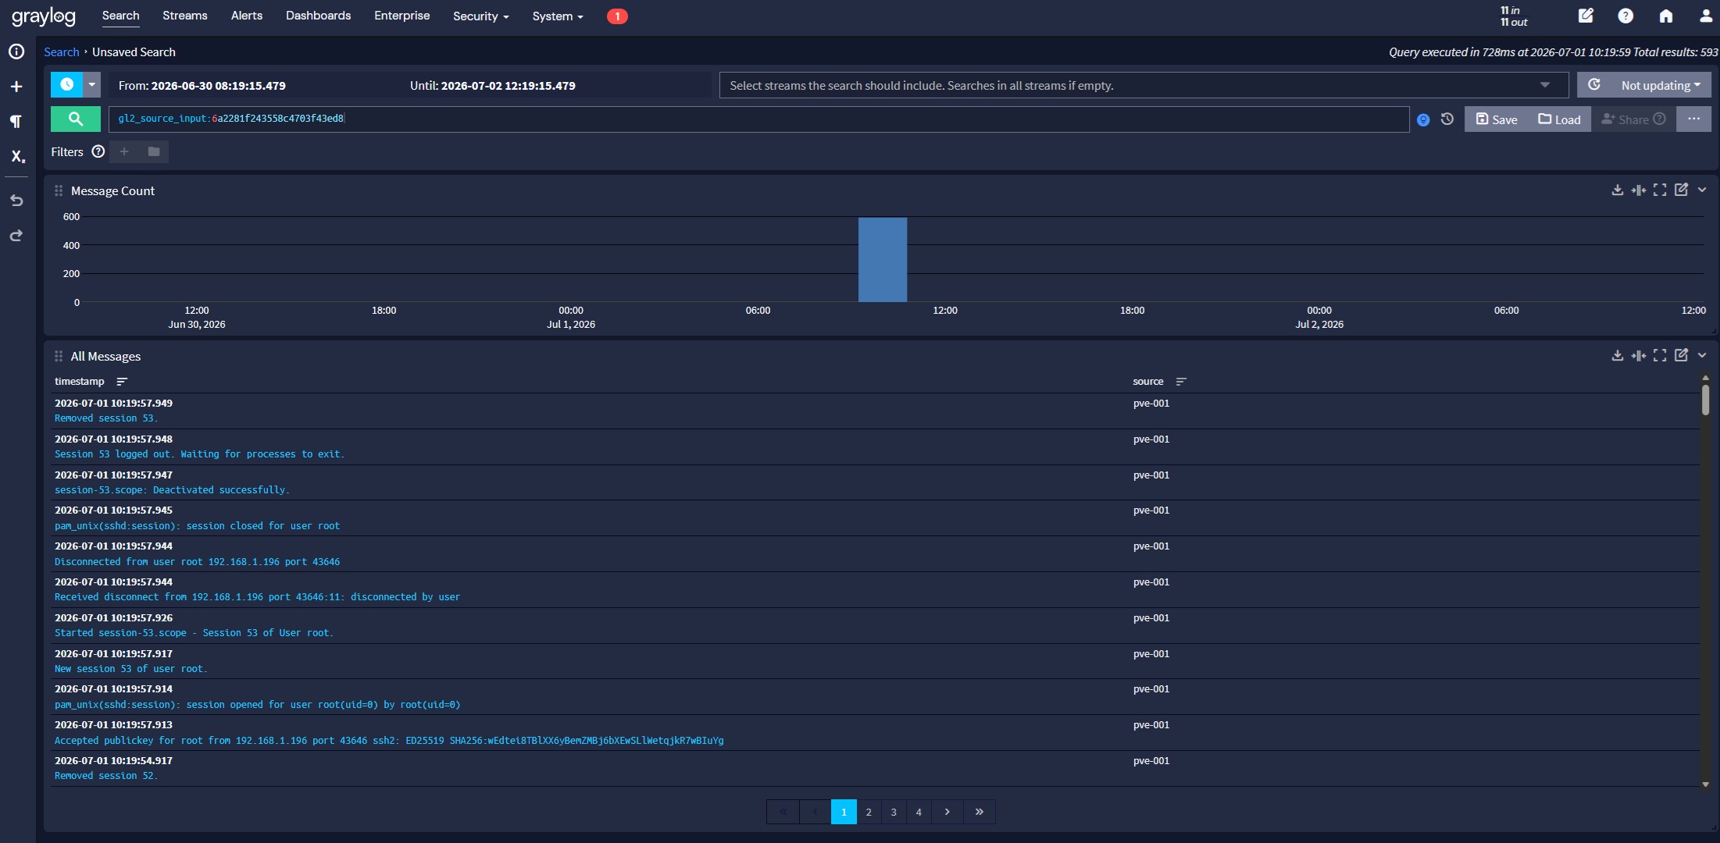Edit the All Messages widget
Viewport: 1720px width, 843px height.
(x=1682, y=355)
